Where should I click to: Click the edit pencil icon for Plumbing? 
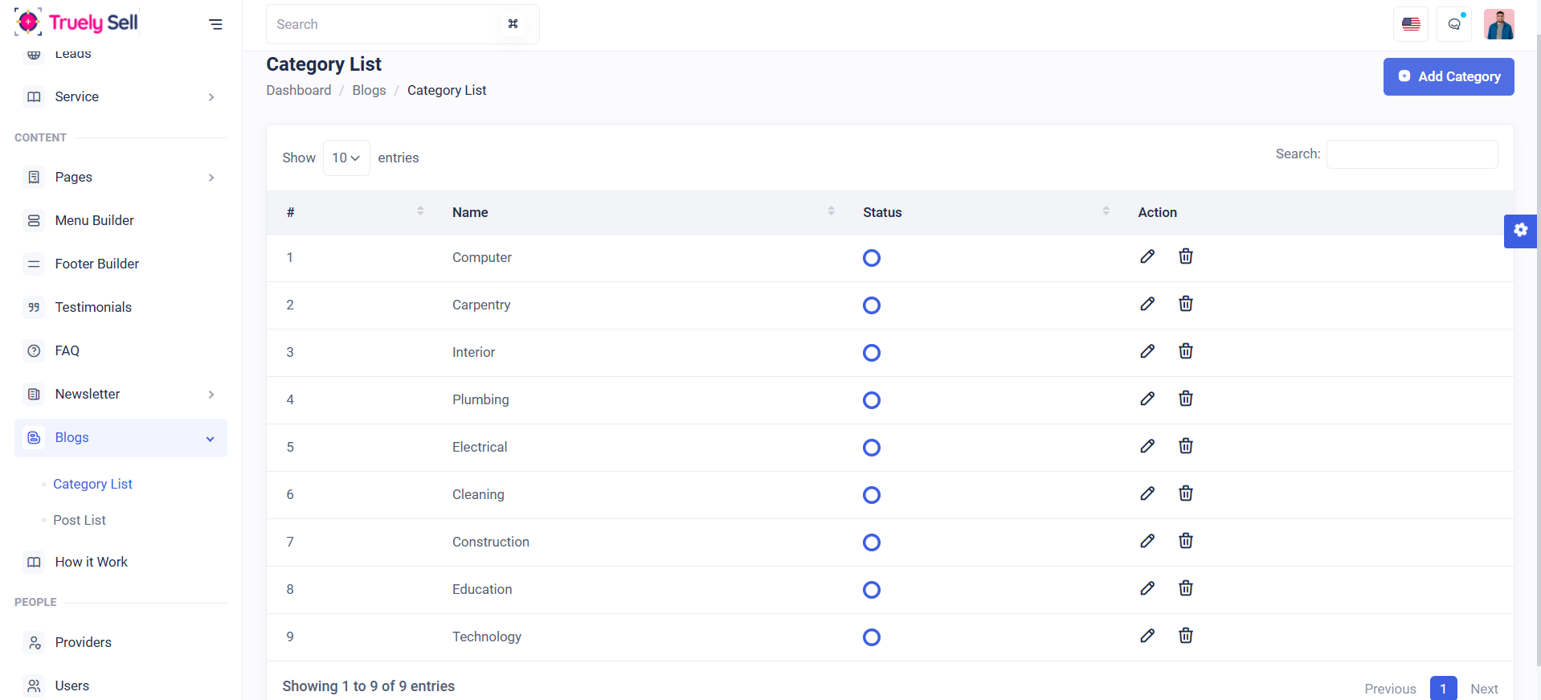[x=1147, y=399]
